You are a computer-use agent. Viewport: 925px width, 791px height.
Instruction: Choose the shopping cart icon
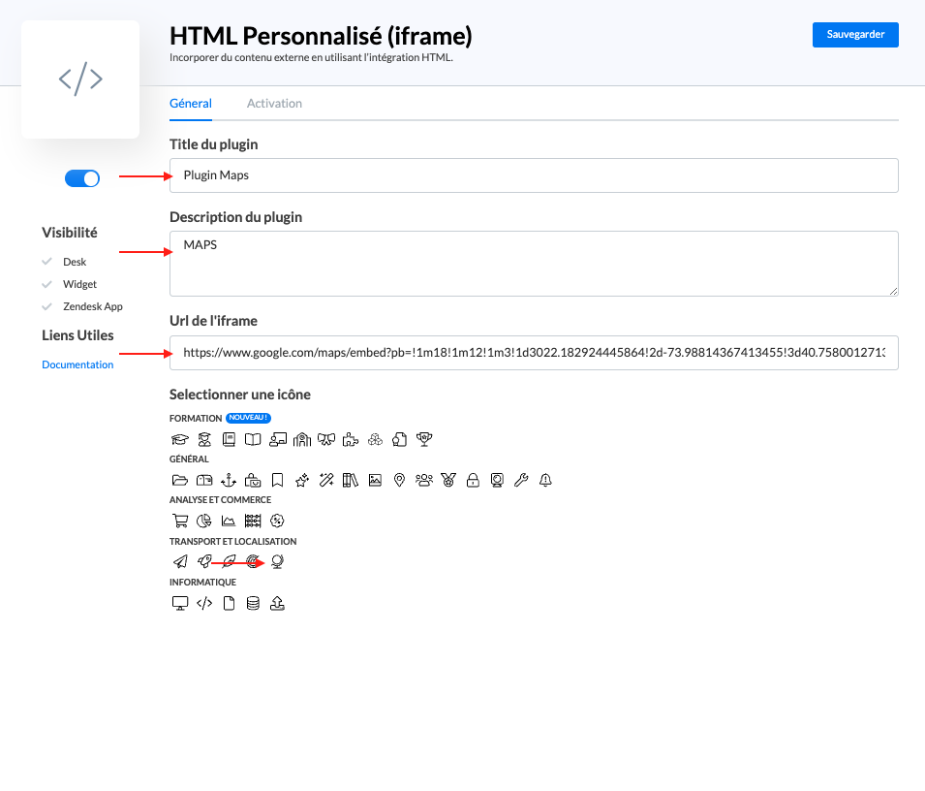pos(179,521)
